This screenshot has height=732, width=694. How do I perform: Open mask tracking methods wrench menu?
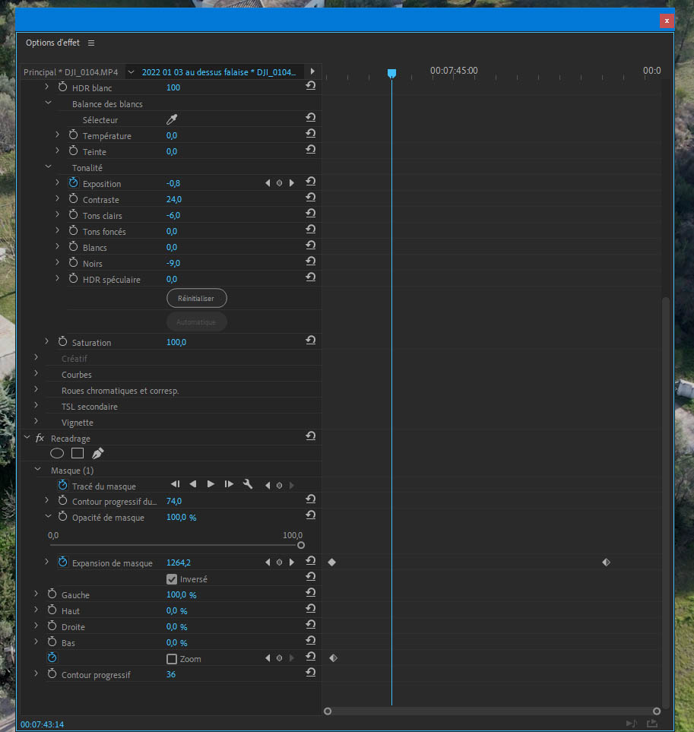pyautogui.click(x=248, y=484)
